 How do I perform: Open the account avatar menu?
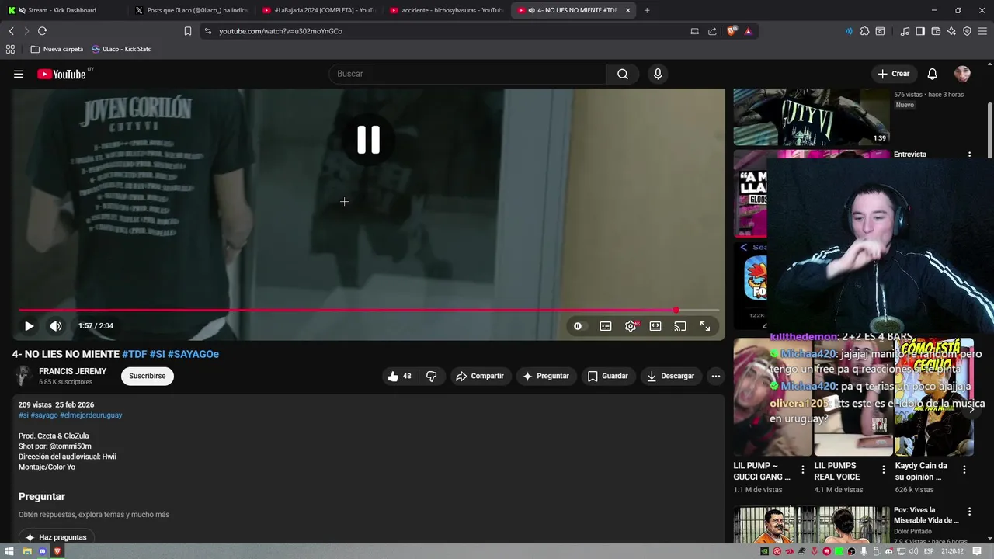coord(962,74)
